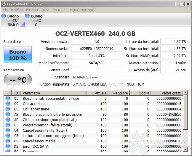Click status orb for row C4 Cancellazioni fallite
This screenshot has width=192, height=156.
tap(8, 130)
